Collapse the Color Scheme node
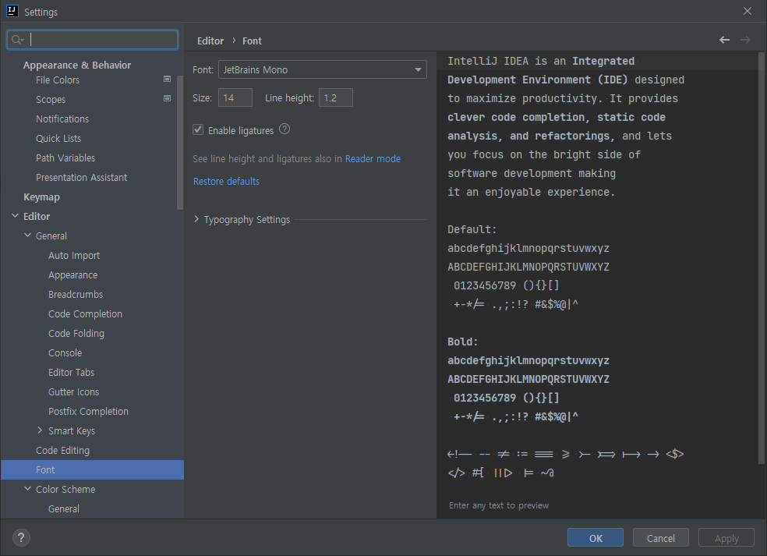 (x=27, y=489)
